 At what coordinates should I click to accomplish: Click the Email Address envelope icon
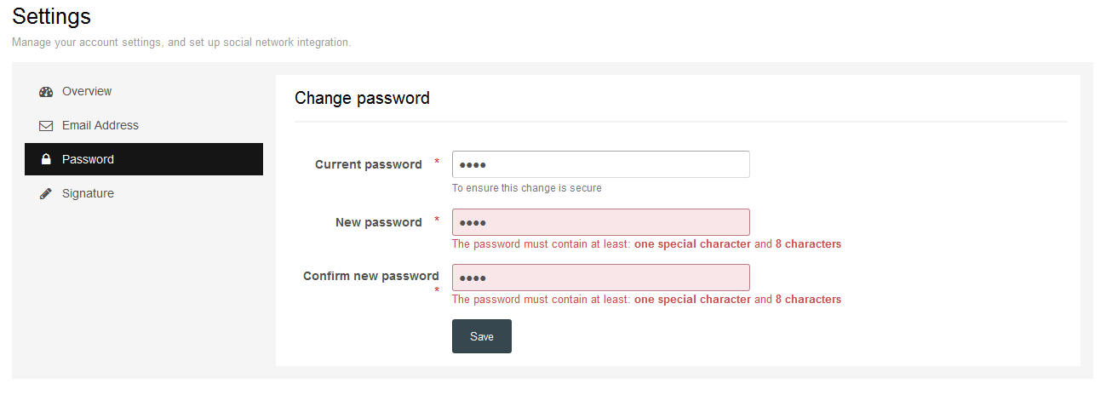46,126
